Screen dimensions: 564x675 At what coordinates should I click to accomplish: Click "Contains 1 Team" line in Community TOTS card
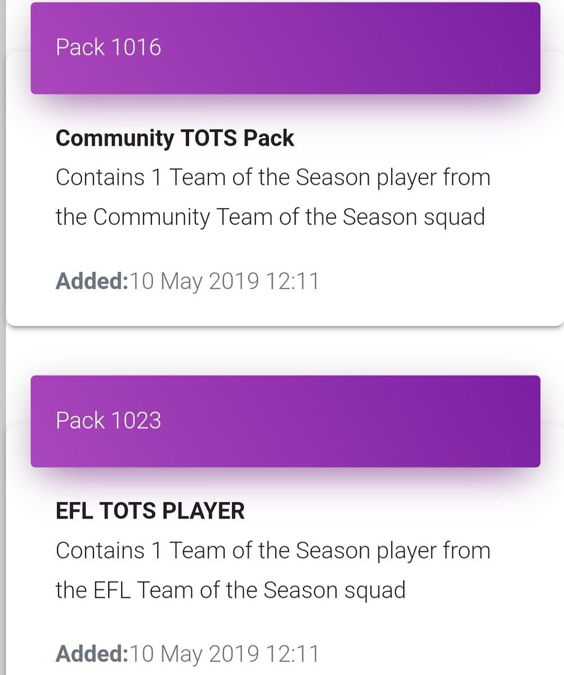pyautogui.click(x=273, y=178)
